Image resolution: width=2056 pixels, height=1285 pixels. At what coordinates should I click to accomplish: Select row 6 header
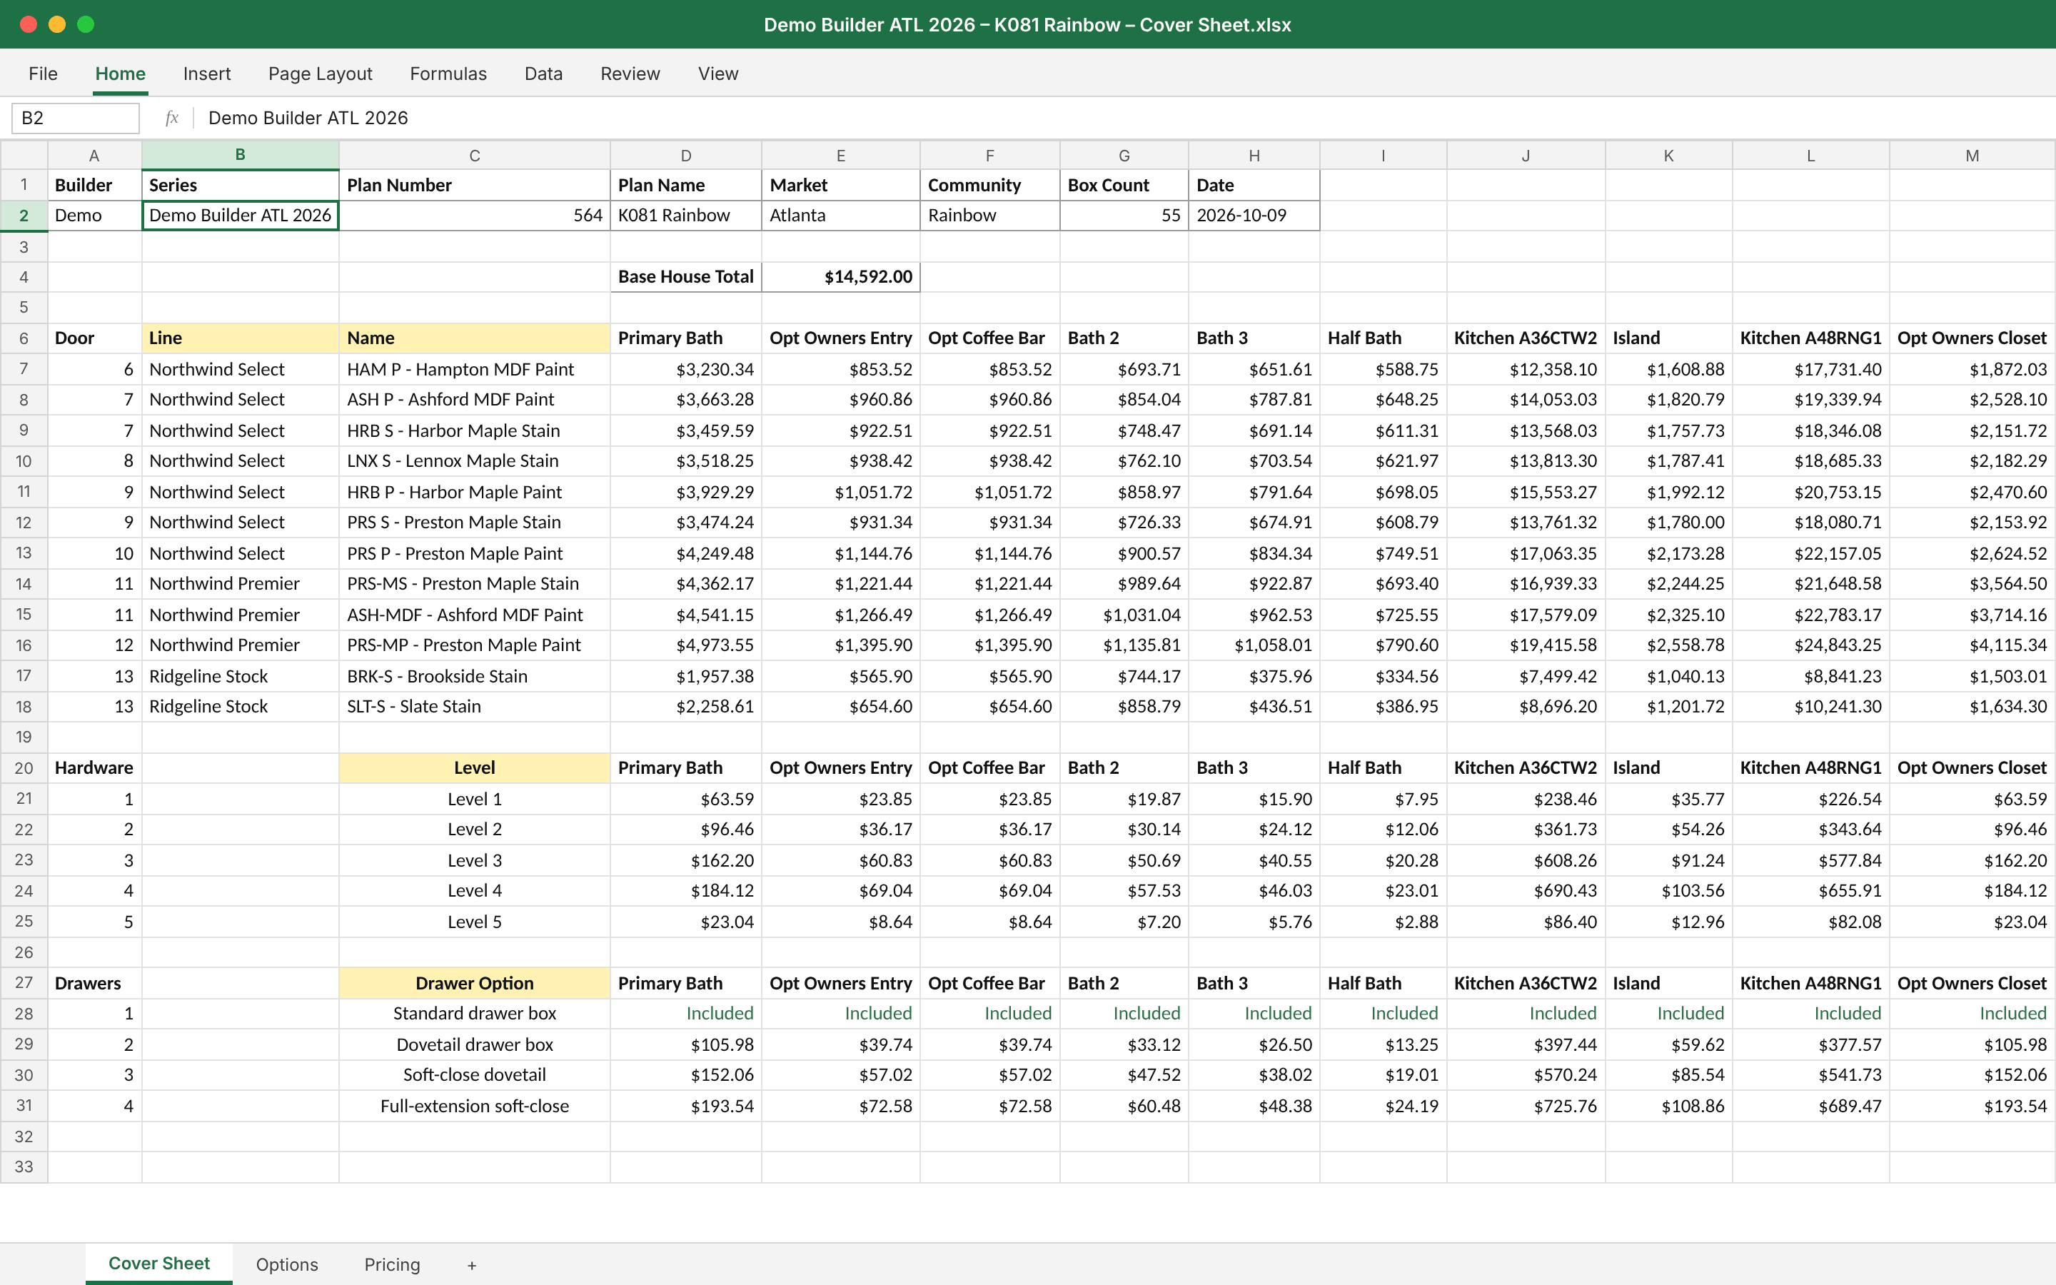[x=24, y=338]
